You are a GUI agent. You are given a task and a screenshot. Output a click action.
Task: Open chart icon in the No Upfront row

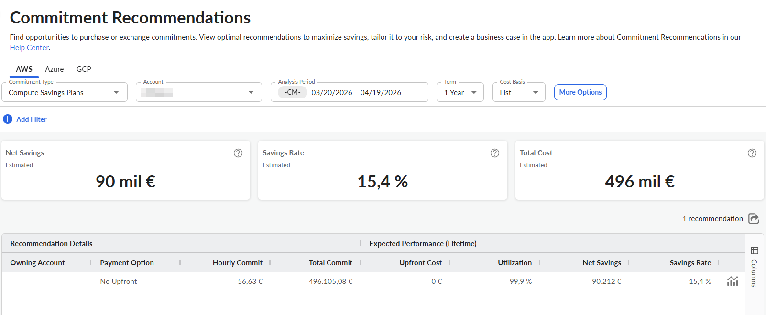pyautogui.click(x=733, y=281)
